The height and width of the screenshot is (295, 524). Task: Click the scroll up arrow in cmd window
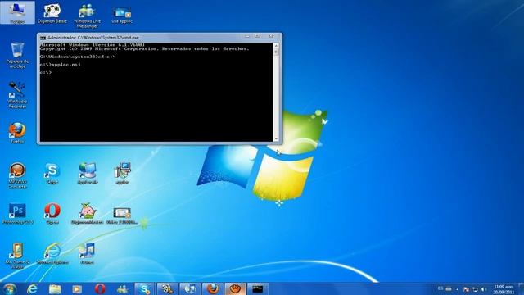276,45
